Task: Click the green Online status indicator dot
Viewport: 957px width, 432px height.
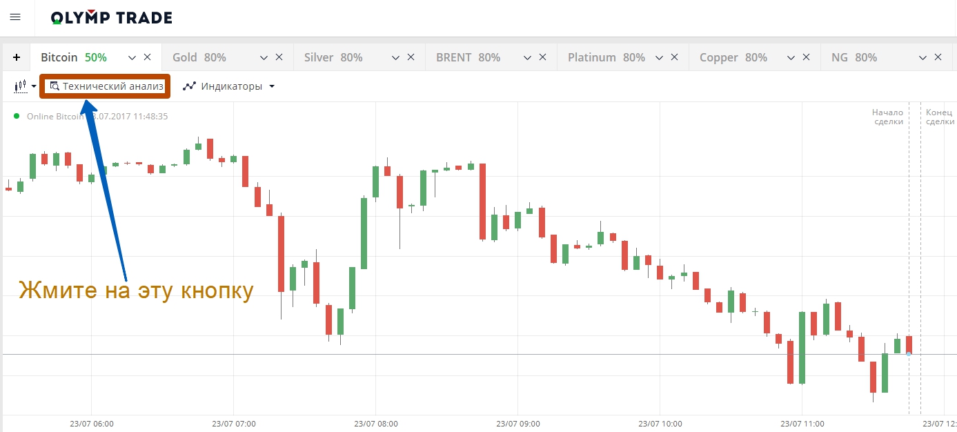Action: click(x=17, y=116)
